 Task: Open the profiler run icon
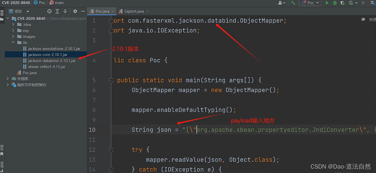351,3
